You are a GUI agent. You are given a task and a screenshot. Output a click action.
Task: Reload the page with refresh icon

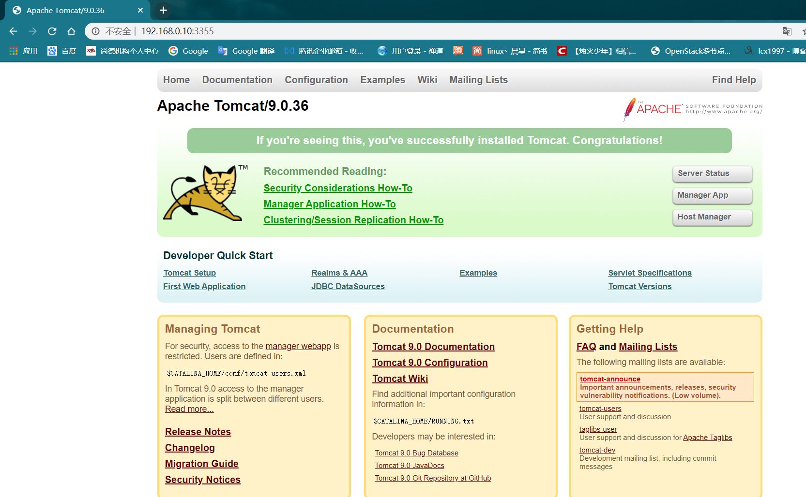tap(52, 31)
